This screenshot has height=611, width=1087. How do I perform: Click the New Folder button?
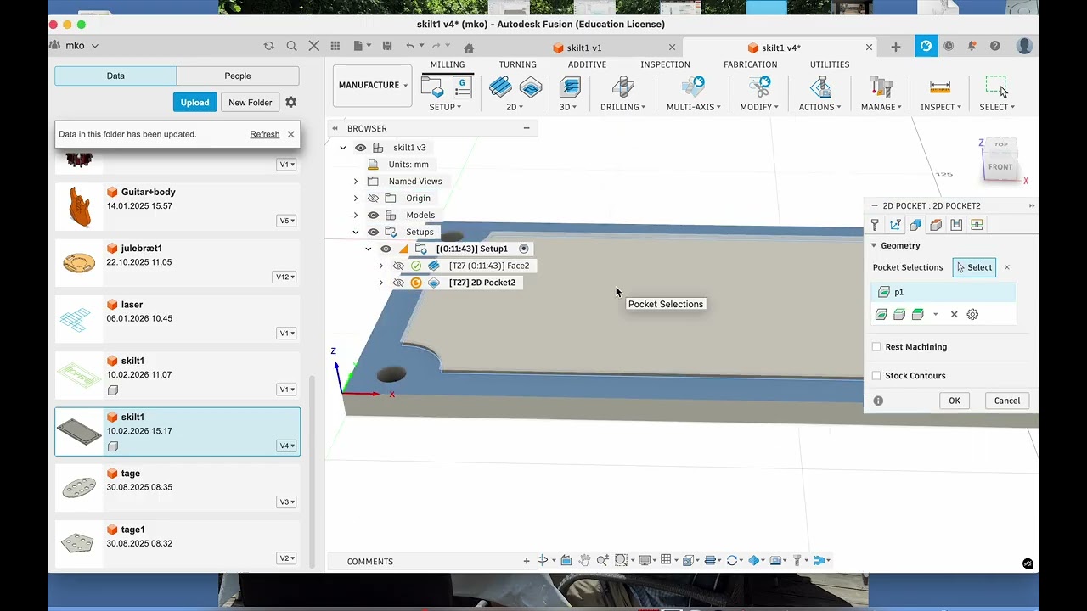tap(250, 102)
